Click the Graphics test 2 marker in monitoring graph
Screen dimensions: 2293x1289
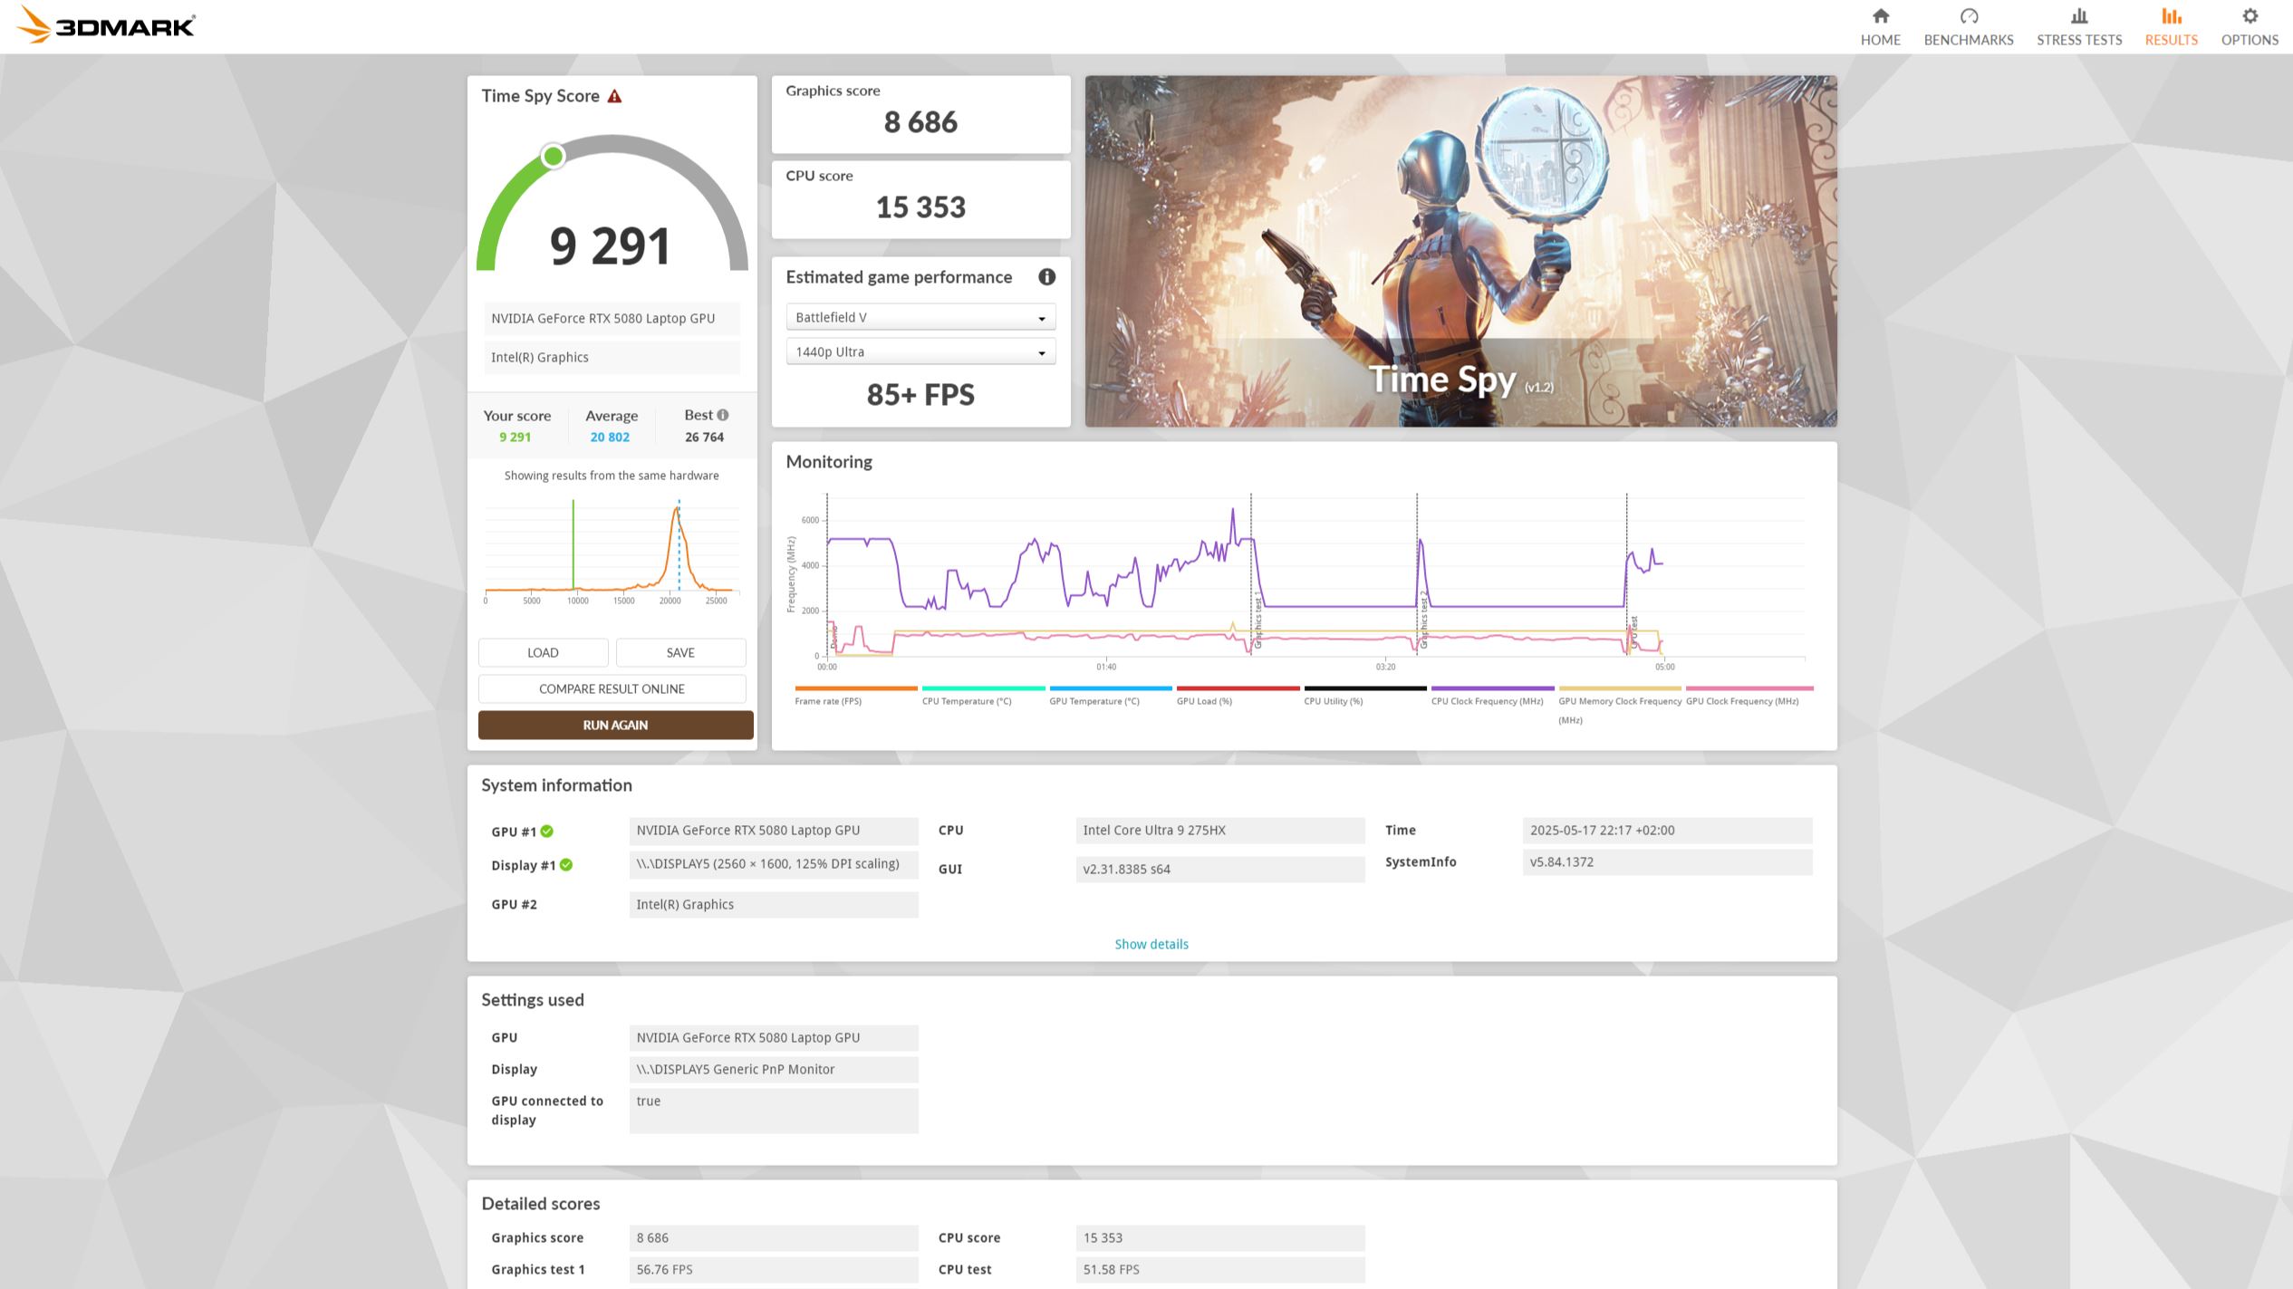[x=1423, y=620]
